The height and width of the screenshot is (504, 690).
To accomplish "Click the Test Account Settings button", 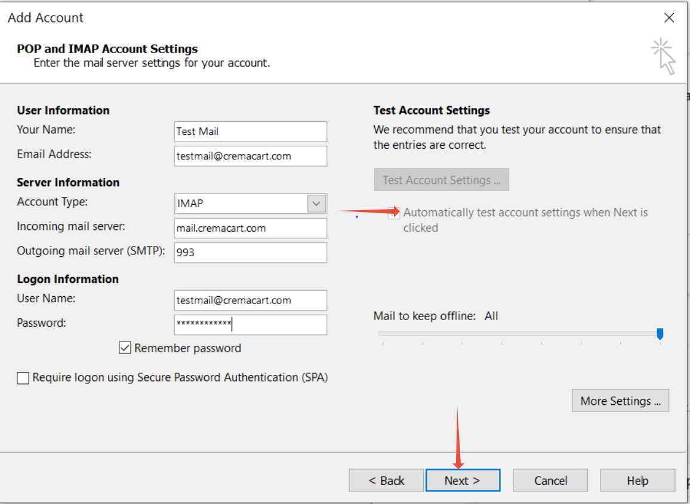I will (441, 180).
